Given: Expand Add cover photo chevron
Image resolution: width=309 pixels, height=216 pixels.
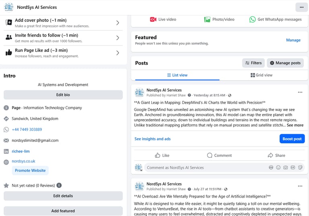Looking at the screenshot, I should 117,23.
